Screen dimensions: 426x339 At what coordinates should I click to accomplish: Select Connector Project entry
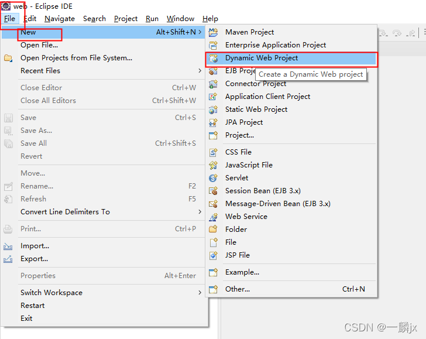tap(291, 84)
